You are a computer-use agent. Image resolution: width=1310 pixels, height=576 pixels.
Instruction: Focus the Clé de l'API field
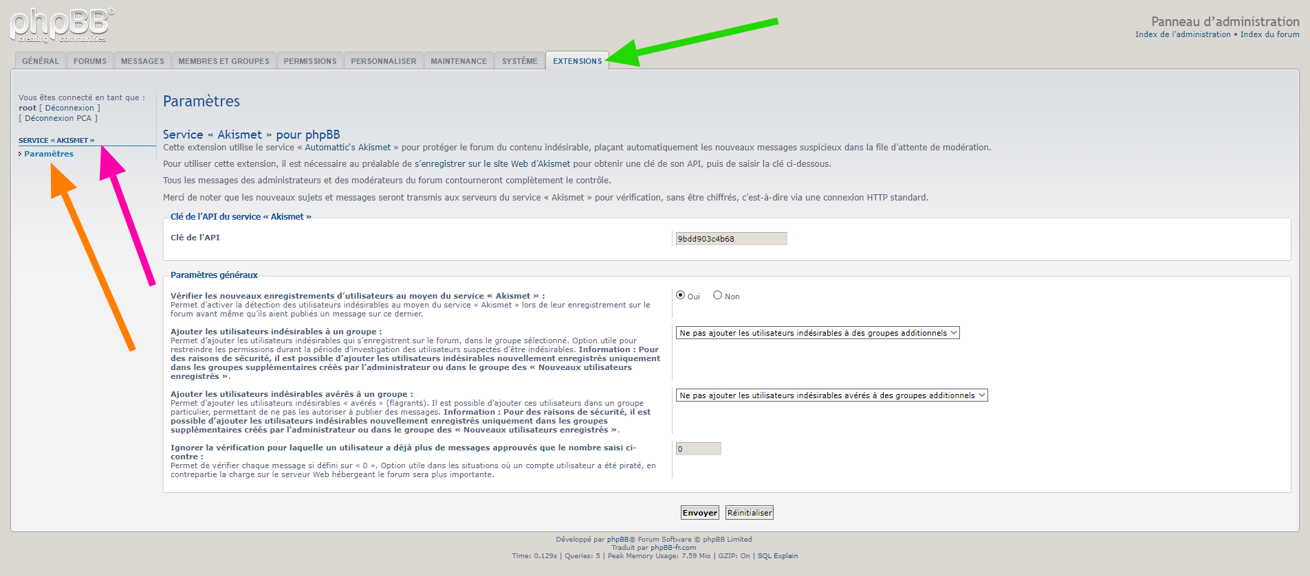click(731, 239)
